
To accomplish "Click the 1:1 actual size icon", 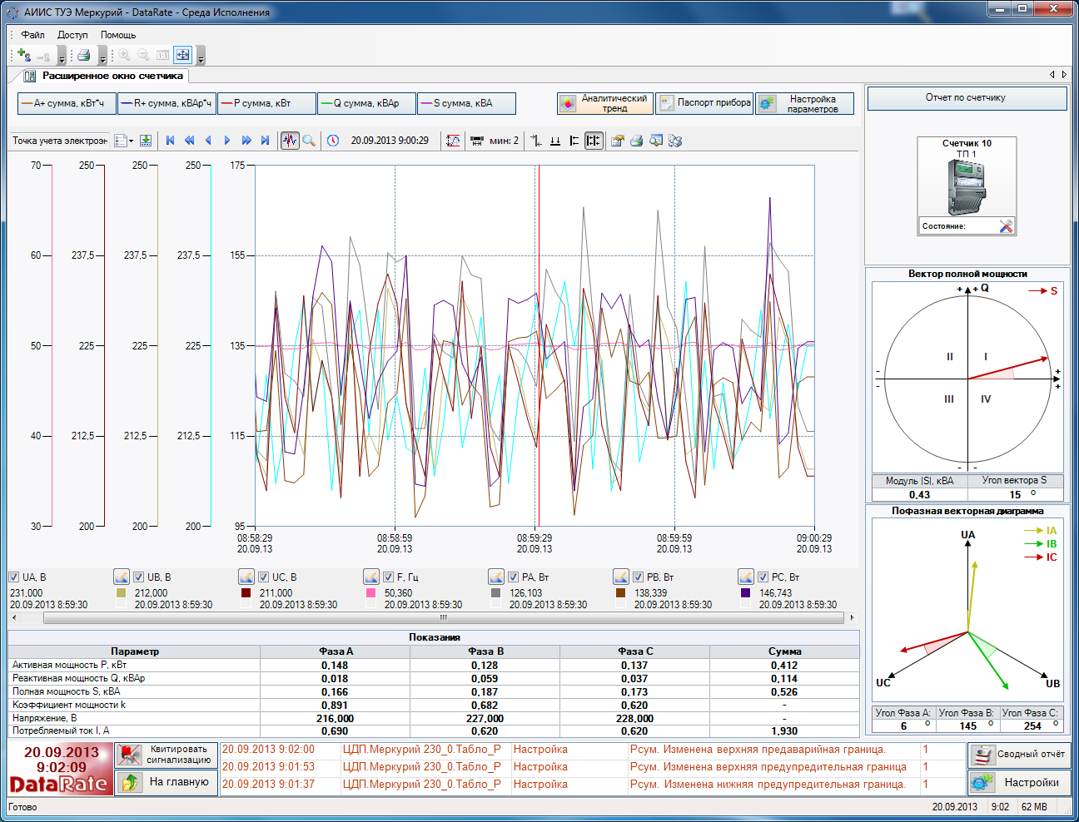I will point(162,55).
